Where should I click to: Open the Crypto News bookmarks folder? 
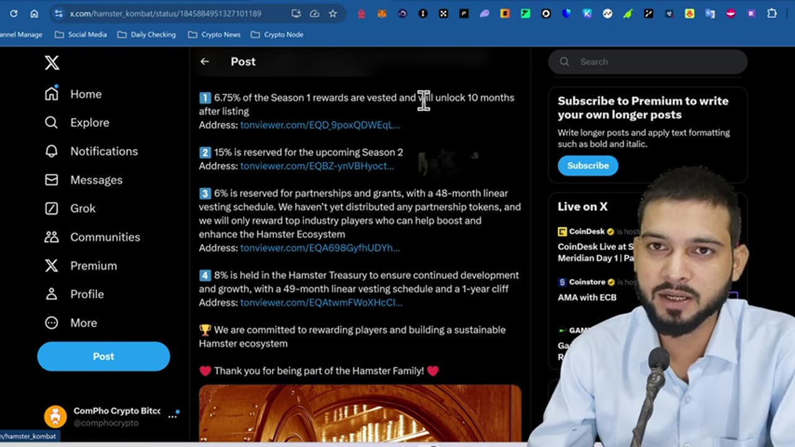[214, 34]
